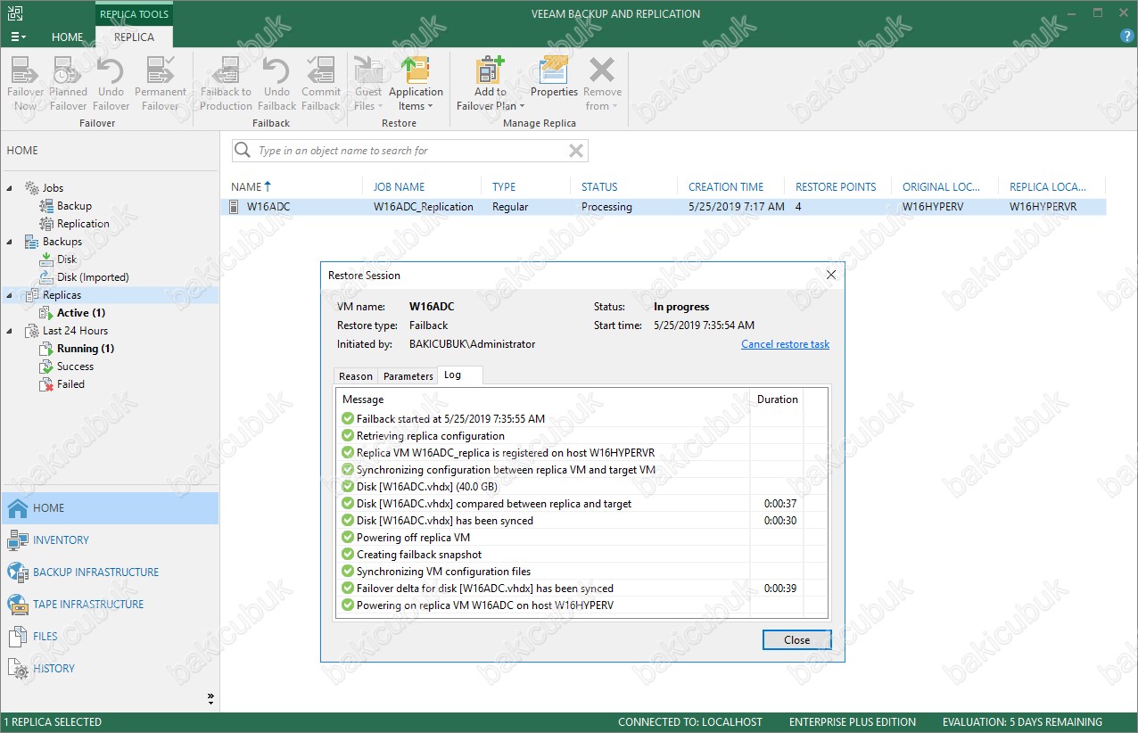
Task: Open the TAPE INFRASTRUCTURE view
Action: pos(109,605)
